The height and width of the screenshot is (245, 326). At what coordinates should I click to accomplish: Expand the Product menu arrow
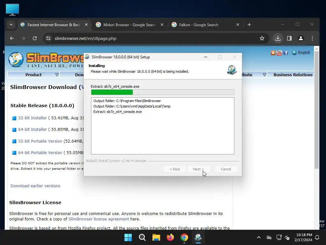click(x=57, y=75)
